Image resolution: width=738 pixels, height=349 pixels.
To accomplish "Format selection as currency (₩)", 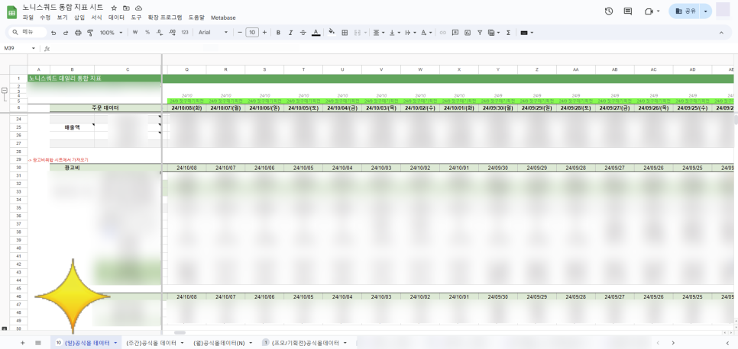I will click(x=135, y=33).
